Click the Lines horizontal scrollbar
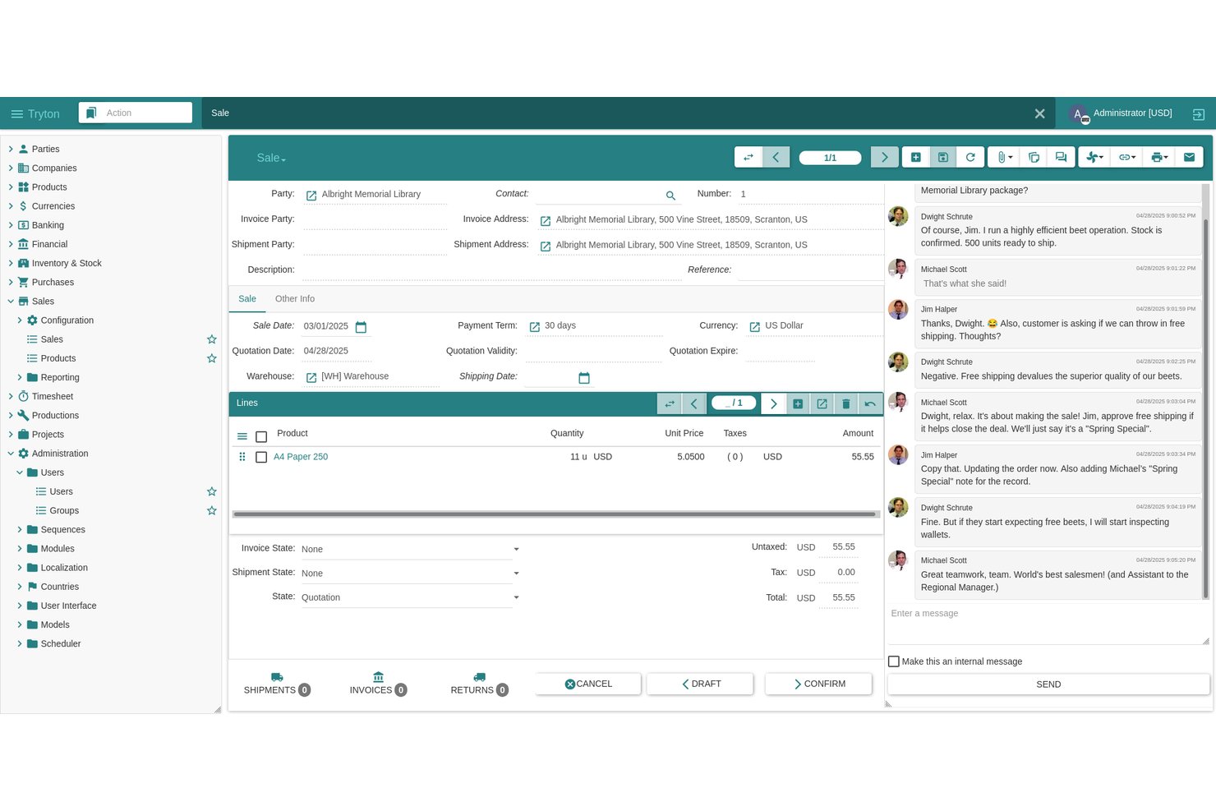This screenshot has height=811, width=1216. click(x=555, y=514)
